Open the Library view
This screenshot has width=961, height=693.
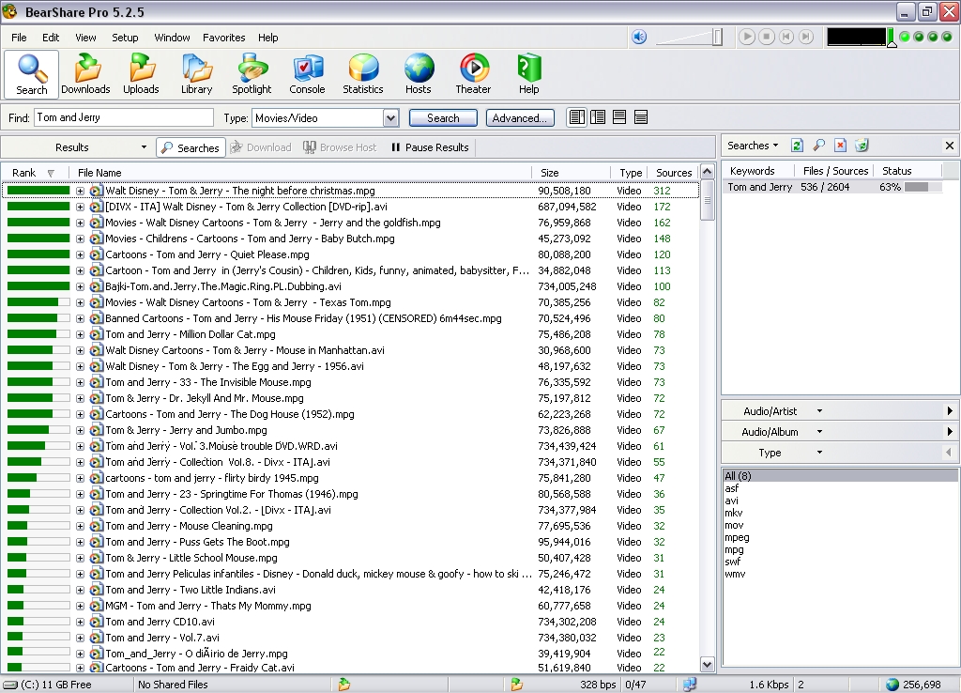click(x=196, y=73)
